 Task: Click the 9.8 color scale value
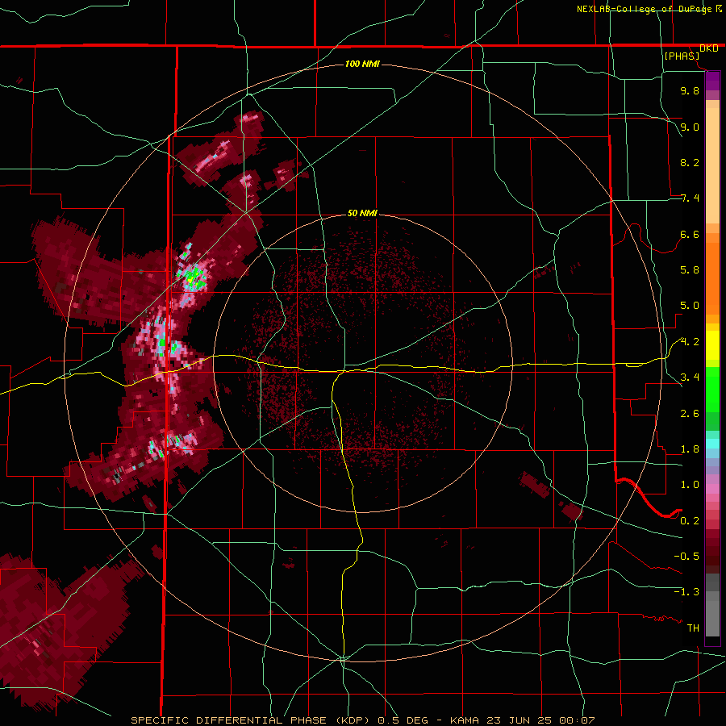(690, 90)
